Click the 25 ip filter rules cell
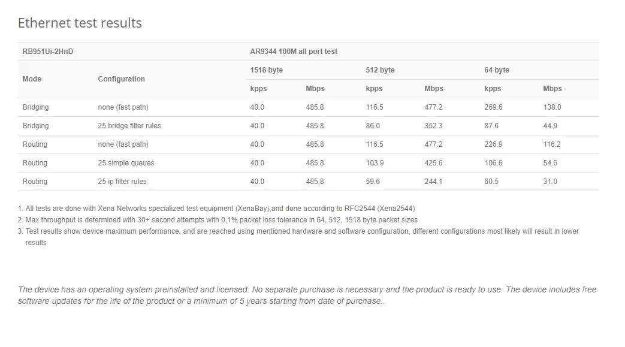 coord(122,182)
